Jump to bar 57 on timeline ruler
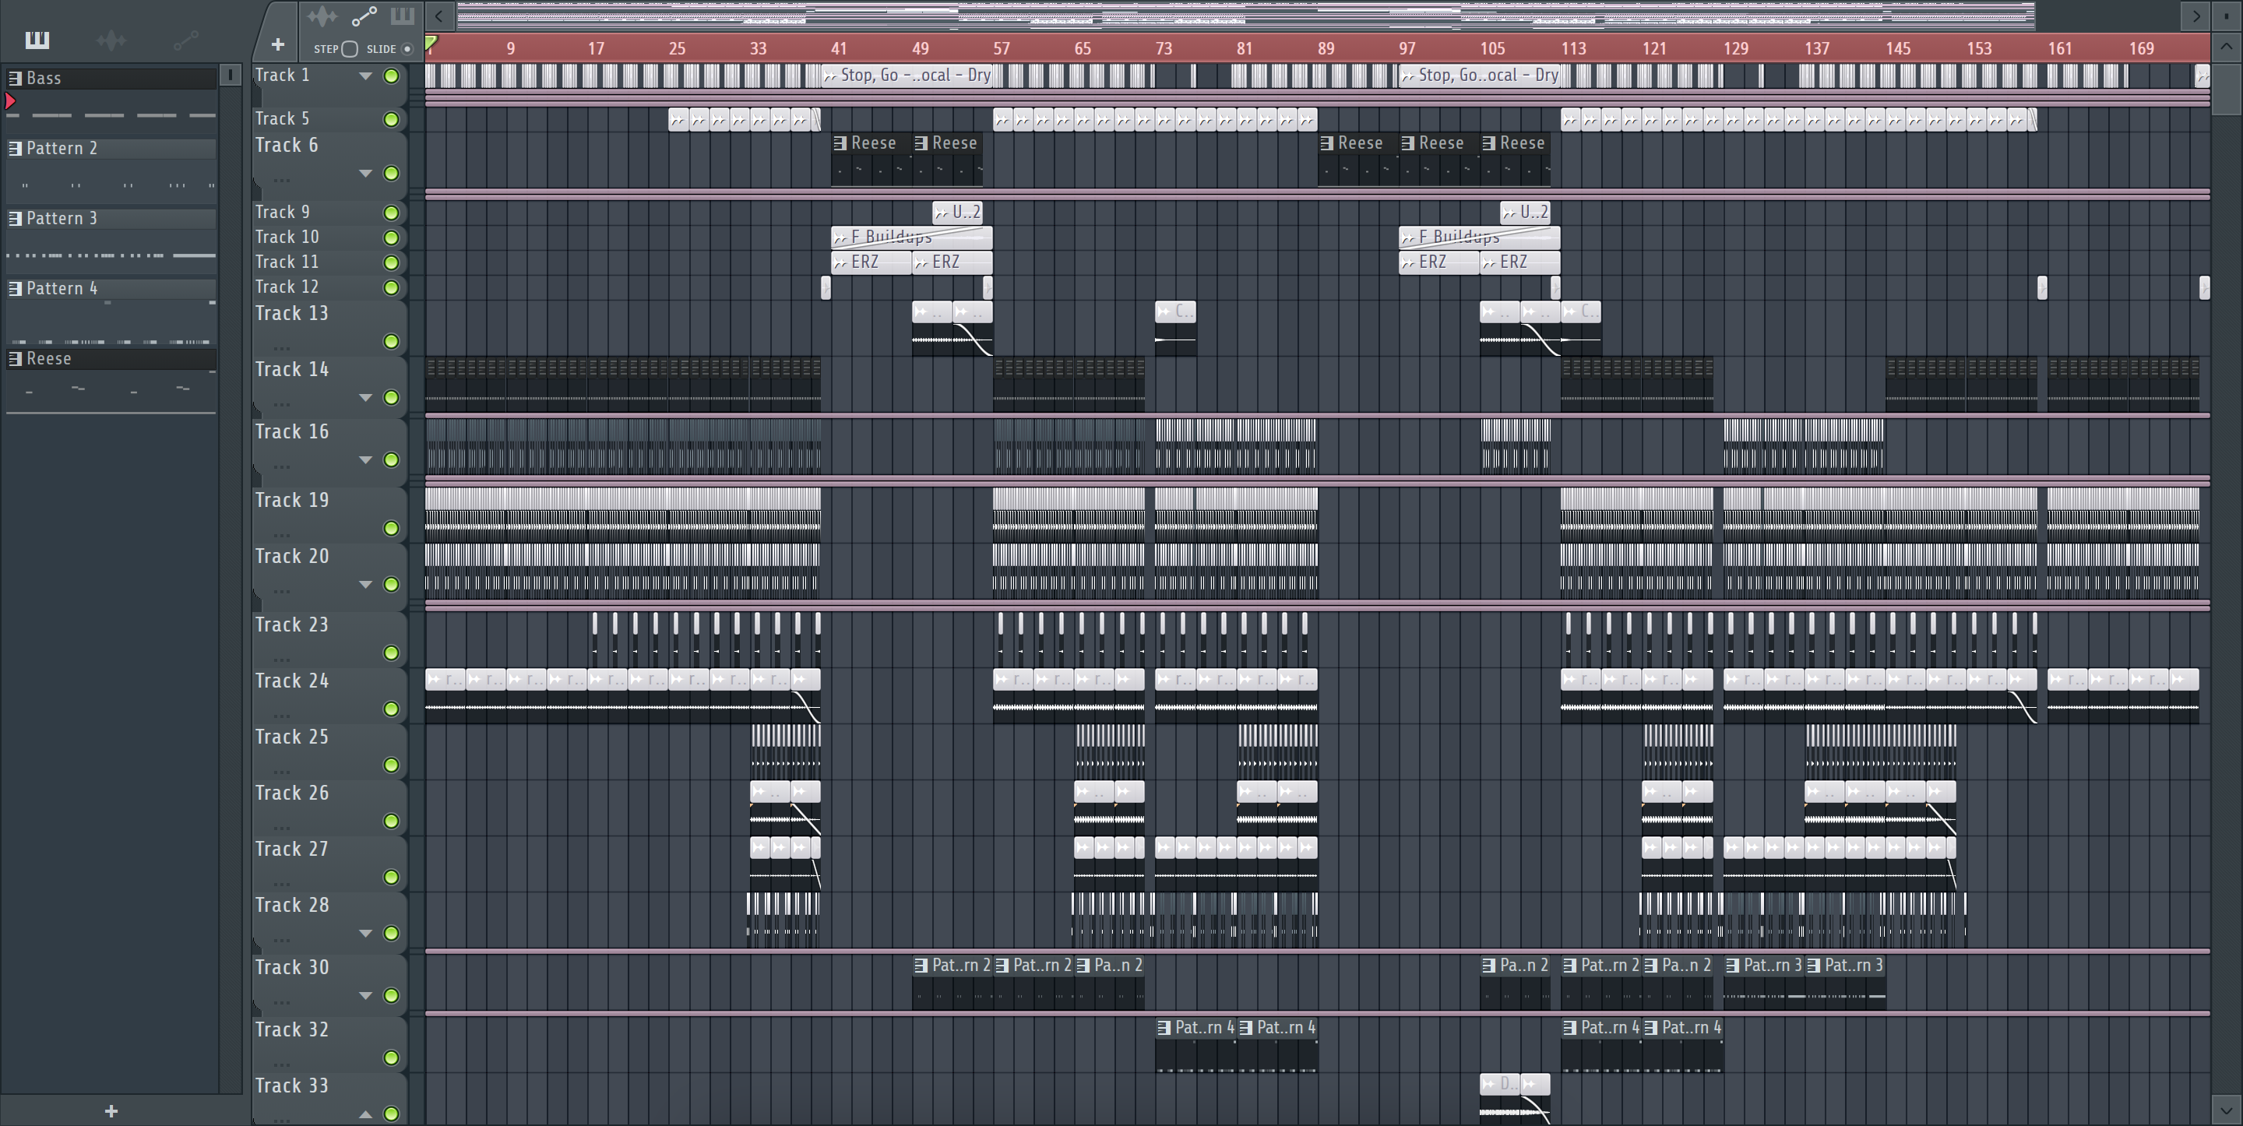This screenshot has height=1126, width=2243. pyautogui.click(x=1002, y=49)
